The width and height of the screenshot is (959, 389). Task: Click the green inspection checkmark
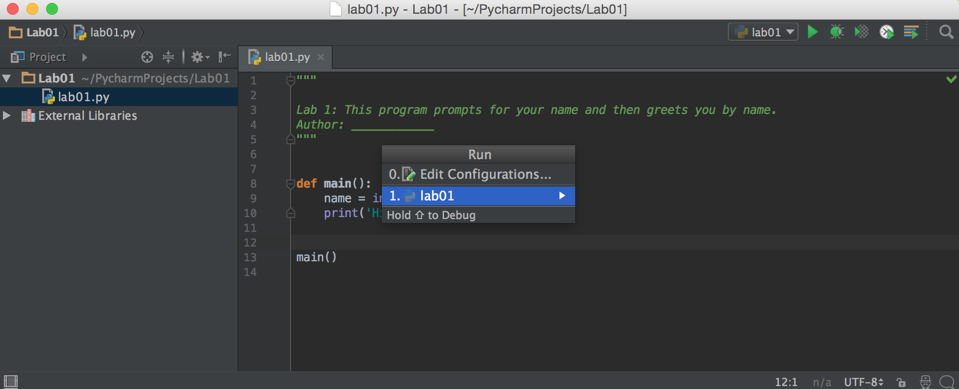click(951, 79)
